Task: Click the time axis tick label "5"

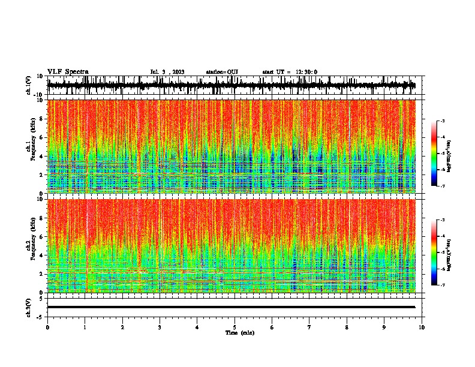Action: (235, 327)
